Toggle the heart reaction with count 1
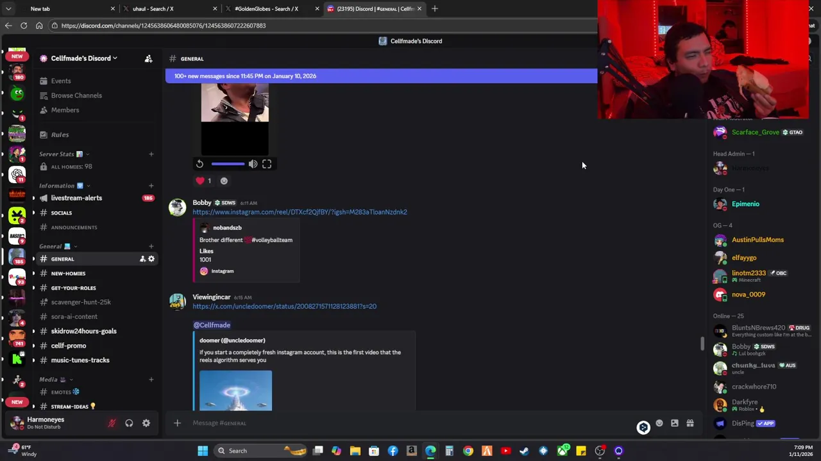This screenshot has width=821, height=461. (x=204, y=181)
